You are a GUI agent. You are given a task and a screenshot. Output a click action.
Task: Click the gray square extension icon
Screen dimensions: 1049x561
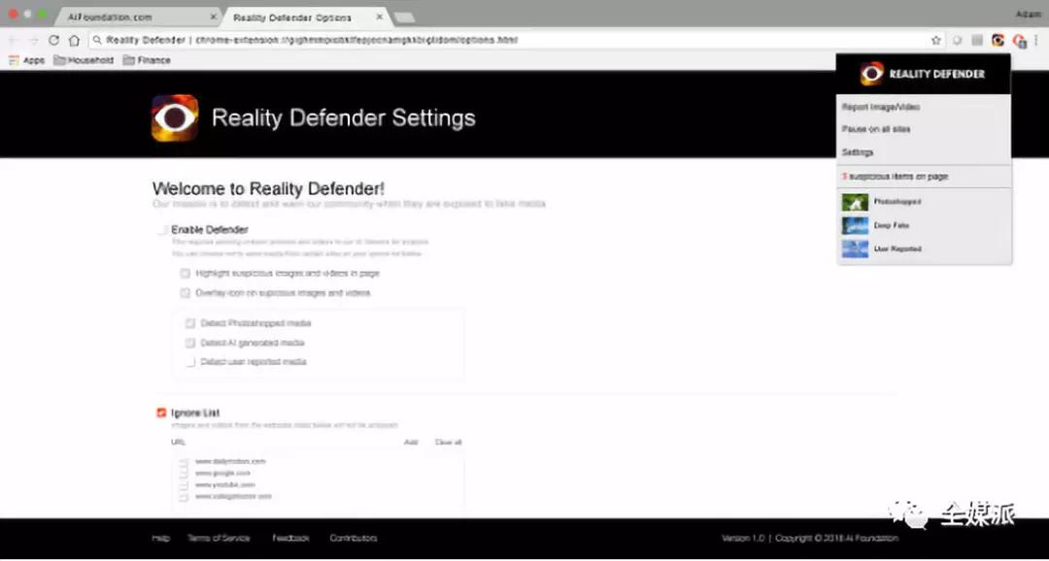977,40
